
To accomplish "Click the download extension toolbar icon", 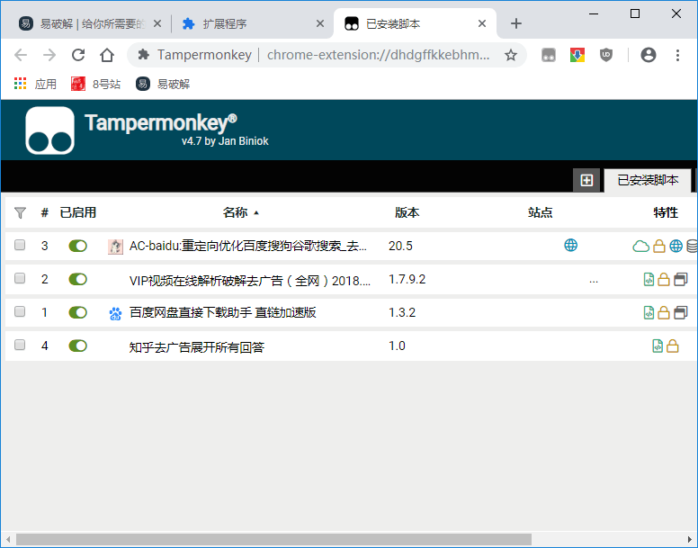I will click(x=577, y=55).
